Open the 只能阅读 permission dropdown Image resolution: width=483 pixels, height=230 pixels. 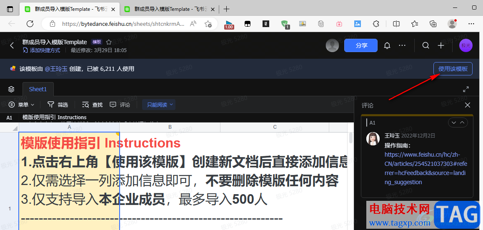click(159, 105)
